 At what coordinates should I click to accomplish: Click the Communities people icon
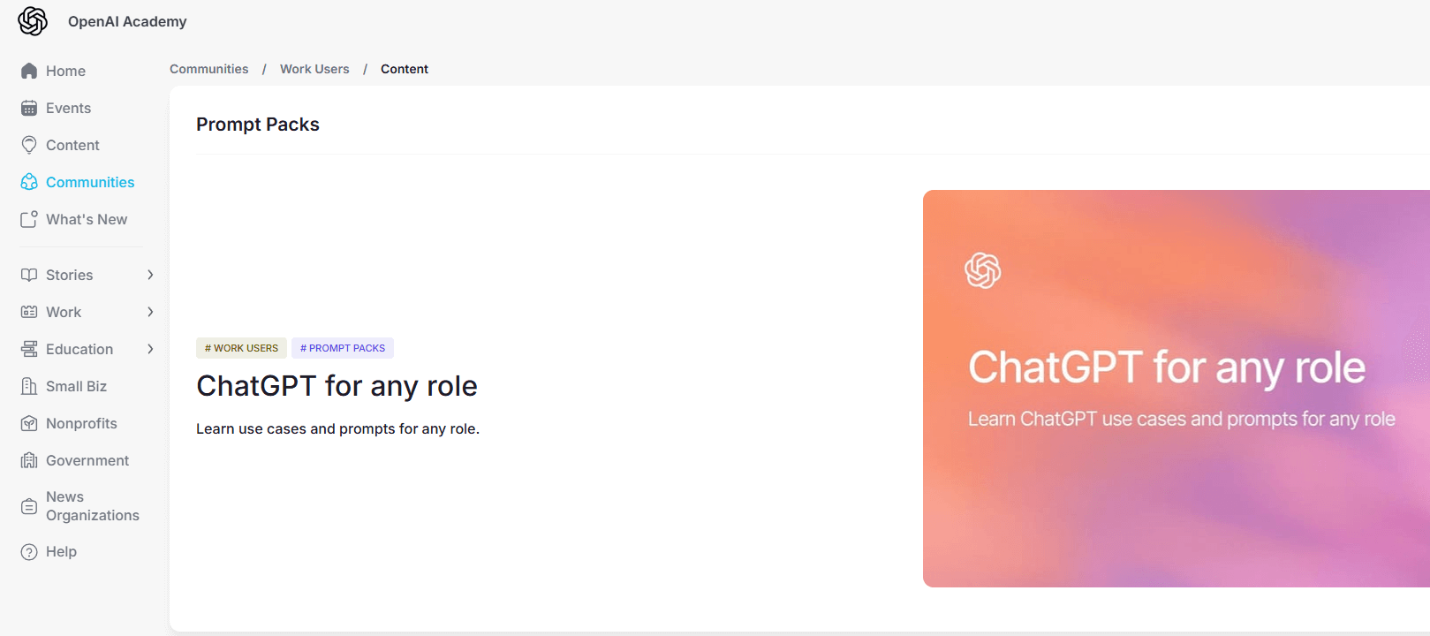(29, 182)
